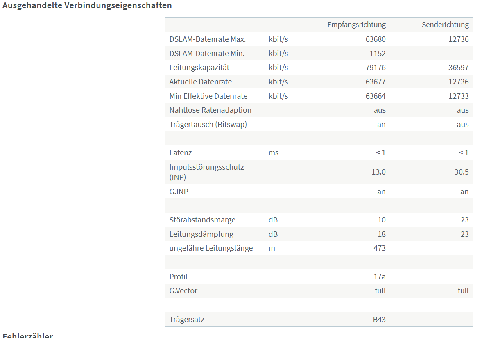Click the Senderichtung column header
This screenshot has height=338, width=482.
point(445,25)
